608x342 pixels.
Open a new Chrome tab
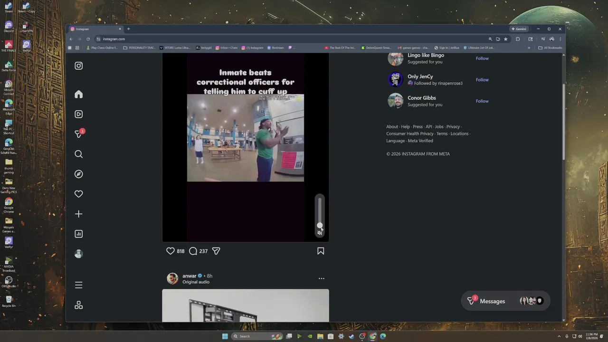pyautogui.click(x=128, y=29)
